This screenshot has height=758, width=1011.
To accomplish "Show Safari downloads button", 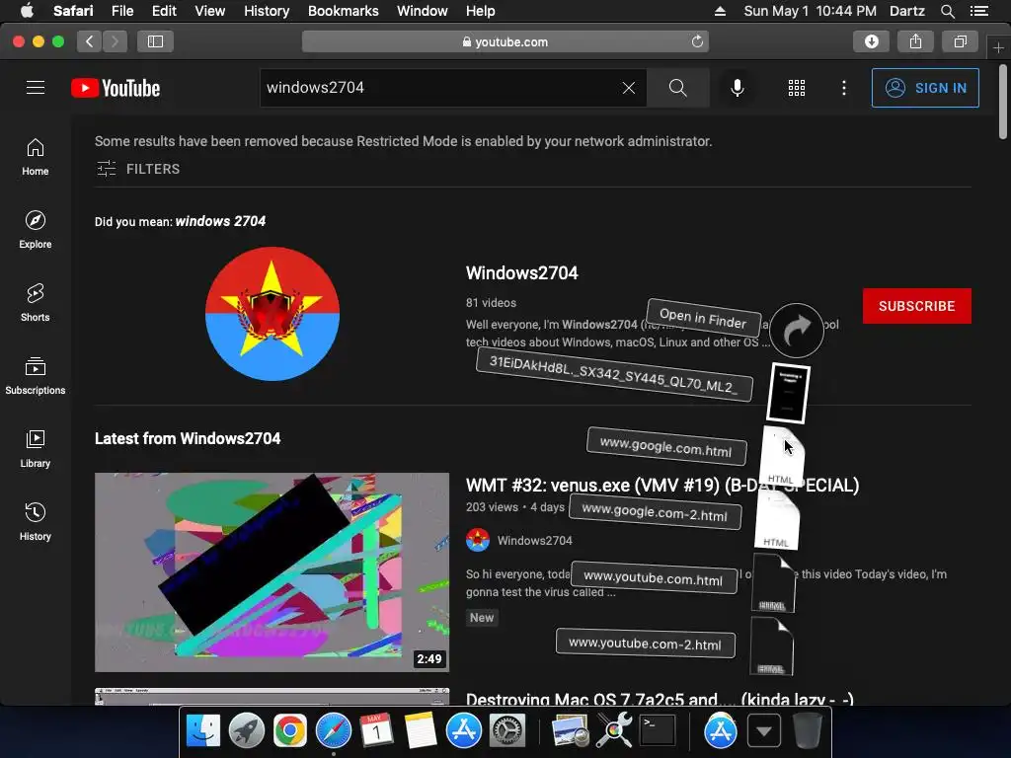I will (871, 41).
